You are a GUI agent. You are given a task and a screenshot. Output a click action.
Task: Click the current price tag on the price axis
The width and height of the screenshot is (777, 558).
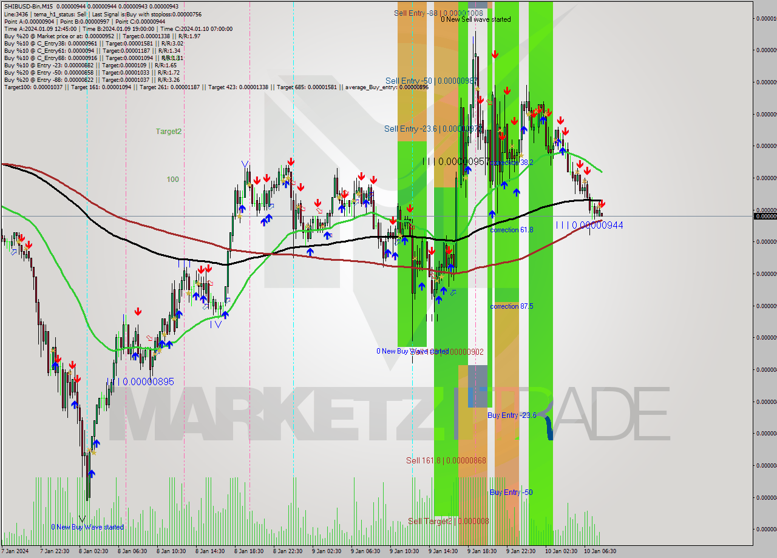[x=765, y=216]
